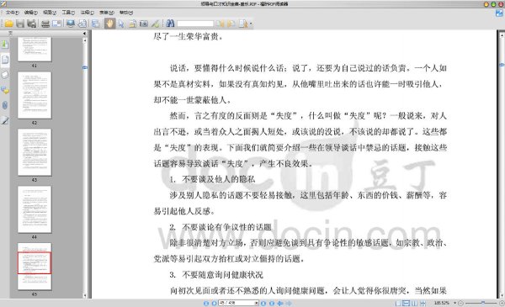Image resolution: width=505 pixels, height=307 pixels.
Task: Show the layers panel in the sidebar
Action: tap(4, 75)
